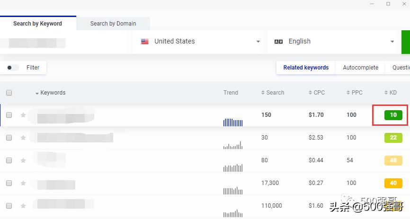Screen dimensions: 410x219
Task: Toggle the Filter switch on
Action: pos(13,68)
